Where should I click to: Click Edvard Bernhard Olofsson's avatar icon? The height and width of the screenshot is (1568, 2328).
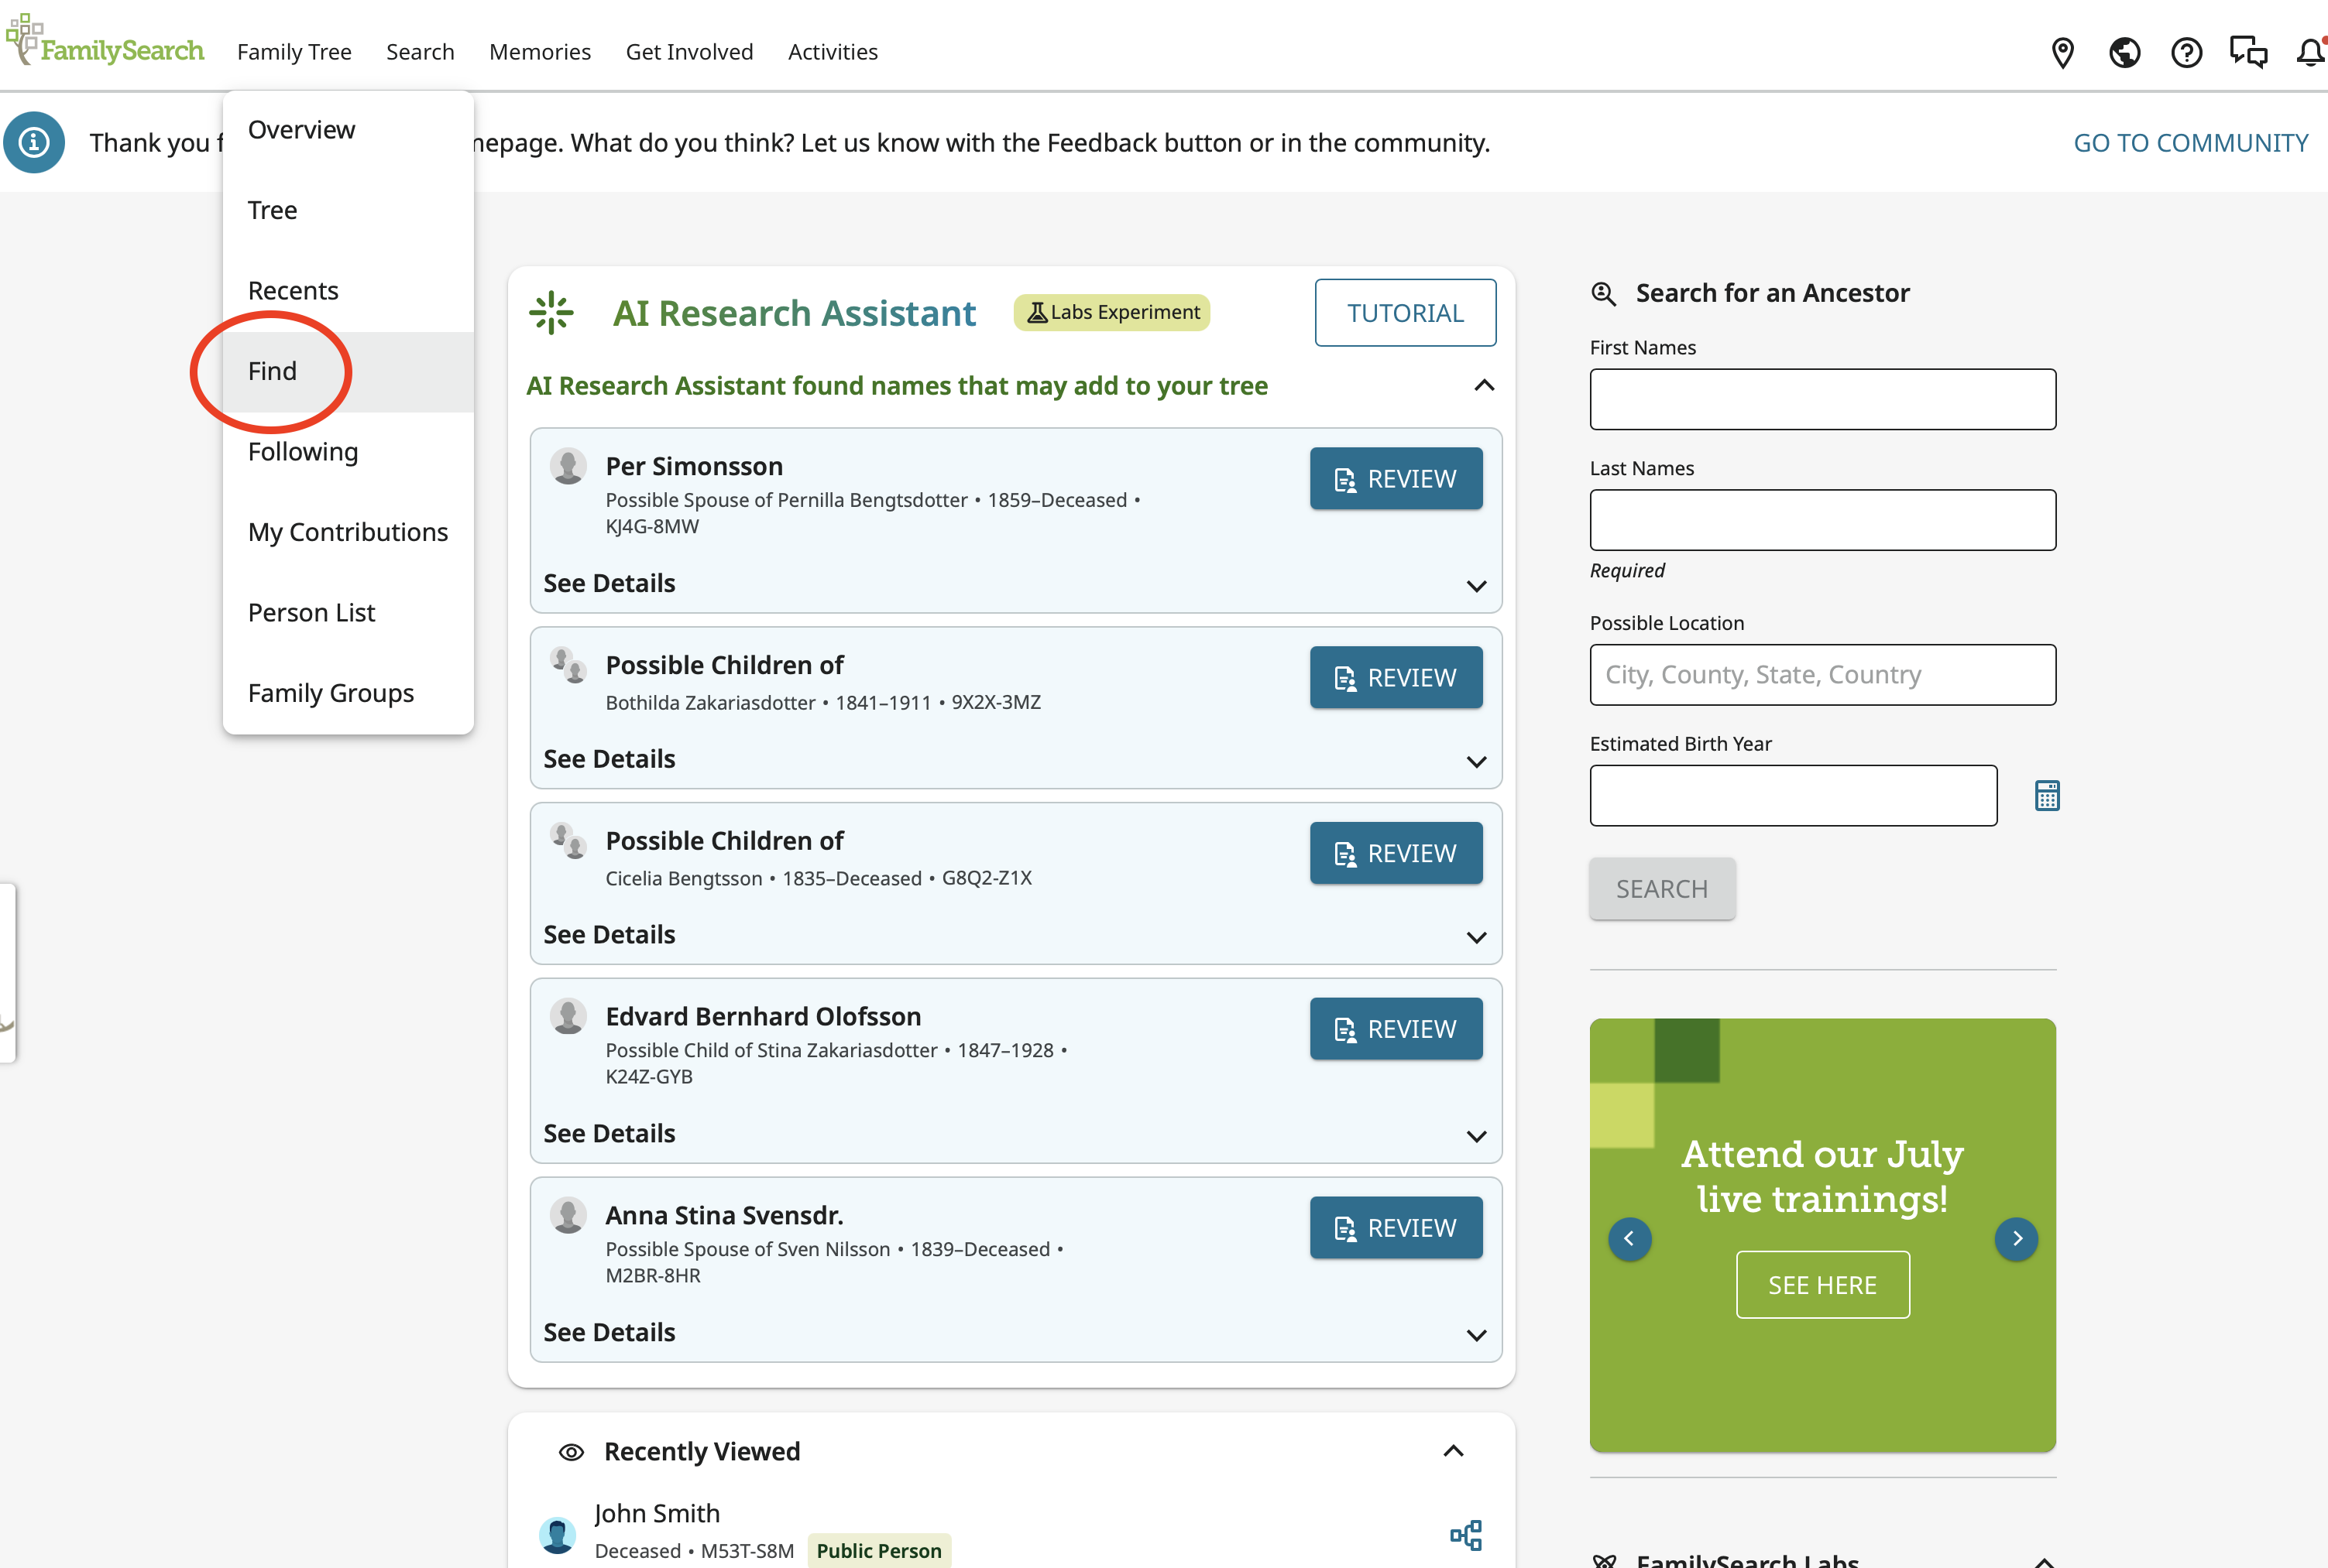[x=568, y=1016]
